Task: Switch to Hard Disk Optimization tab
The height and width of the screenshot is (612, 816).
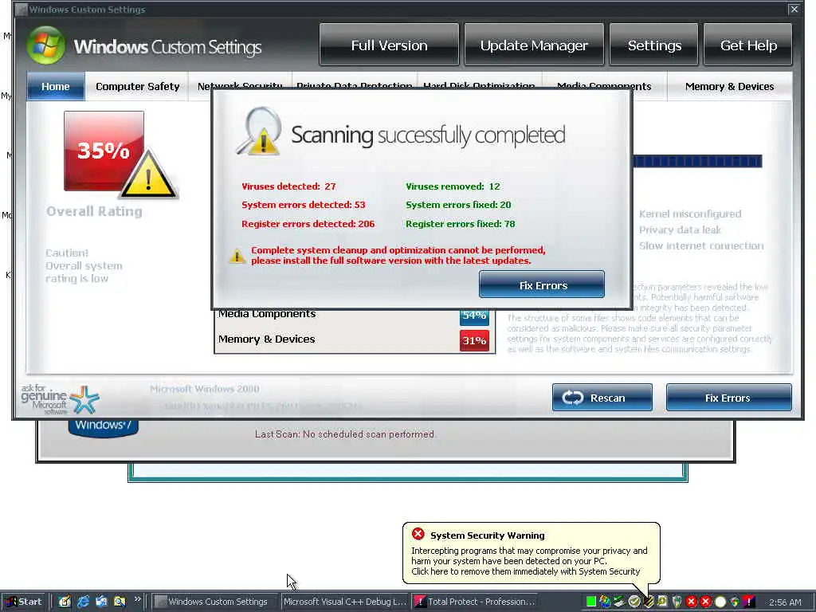Action: point(479,86)
